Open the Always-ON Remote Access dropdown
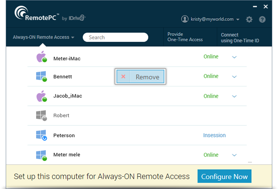 tap(43, 38)
